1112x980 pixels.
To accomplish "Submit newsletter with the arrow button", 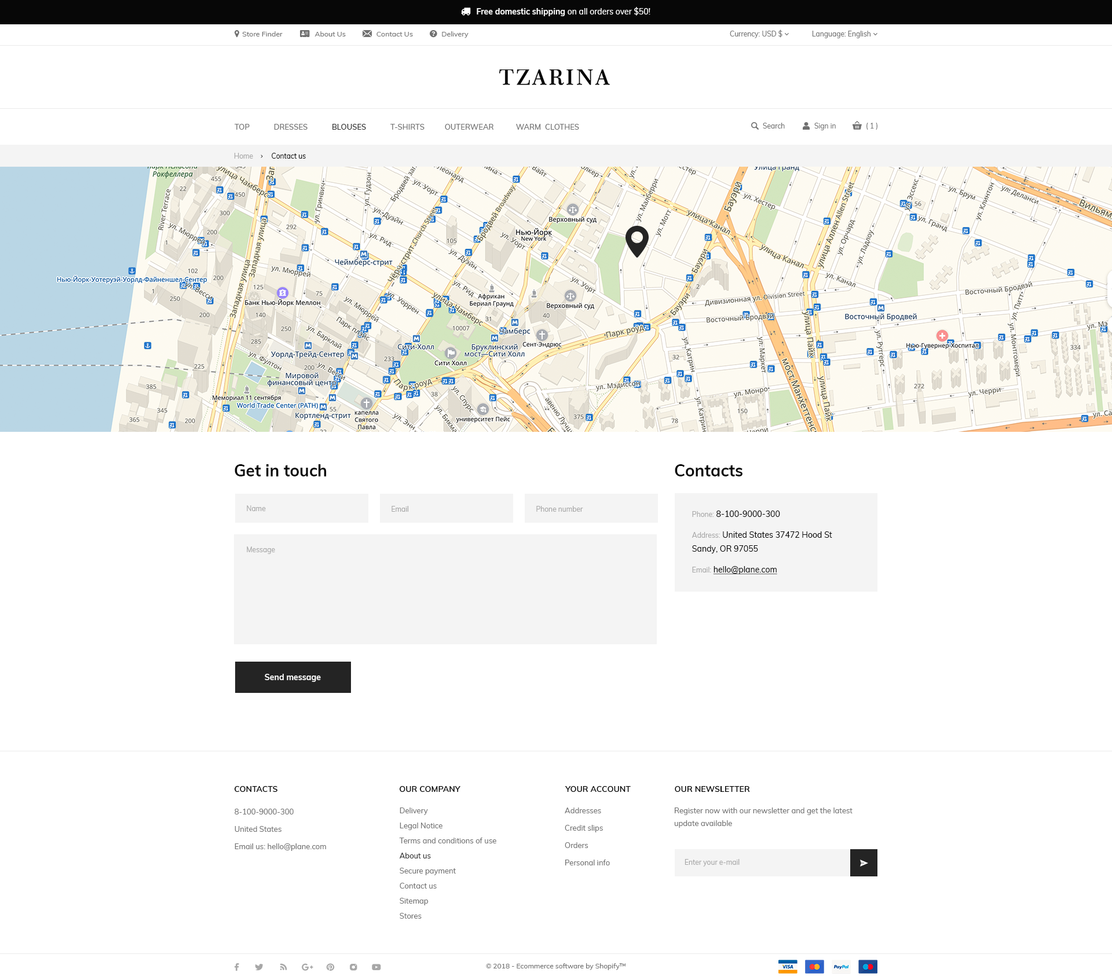I will (863, 862).
